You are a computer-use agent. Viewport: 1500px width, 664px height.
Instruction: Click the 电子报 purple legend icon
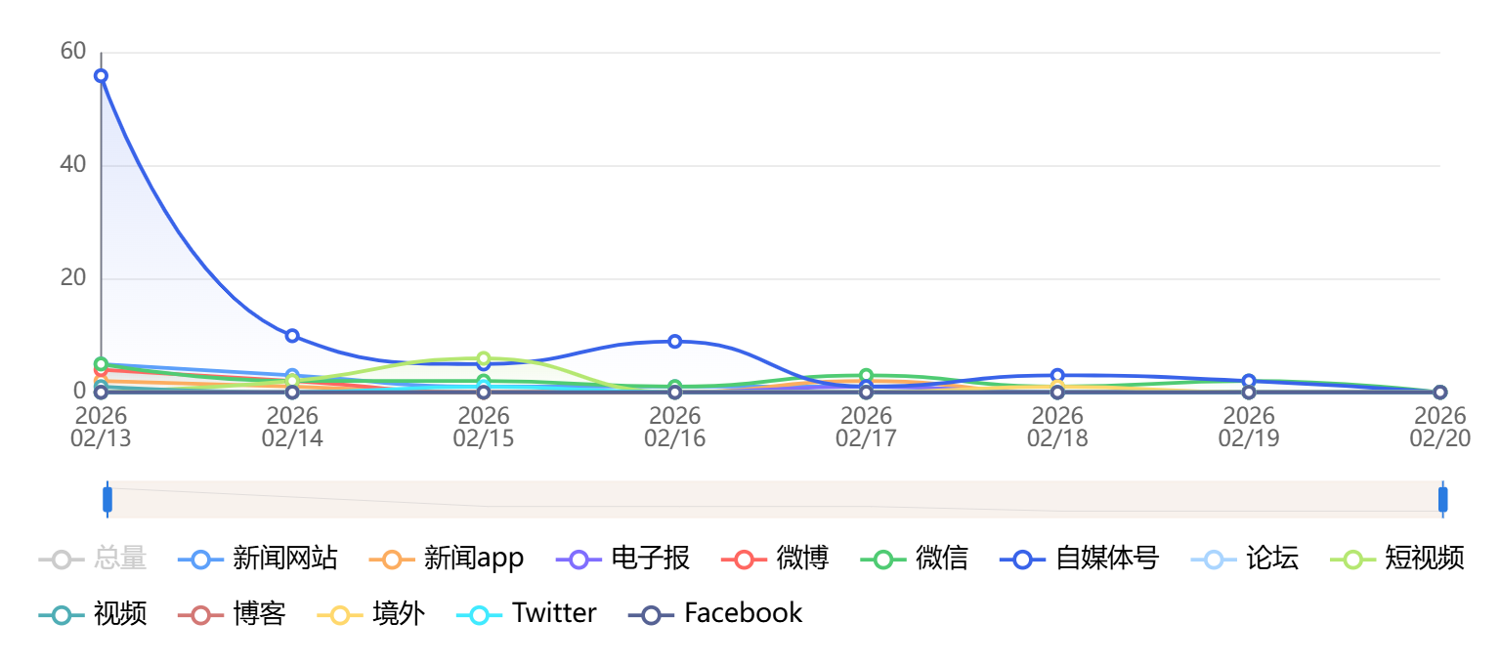click(579, 560)
